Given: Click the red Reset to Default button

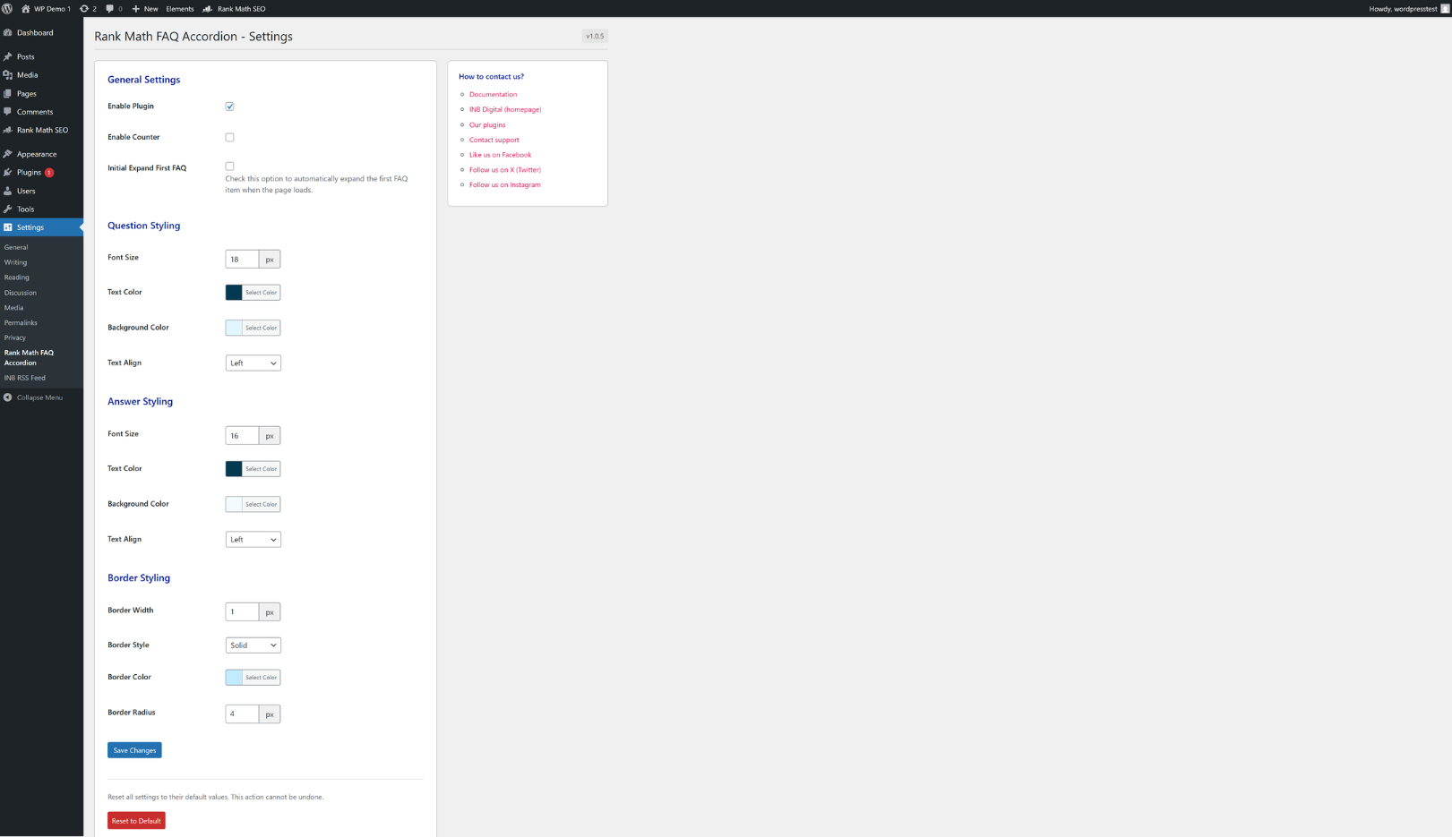Looking at the screenshot, I should click(136, 821).
